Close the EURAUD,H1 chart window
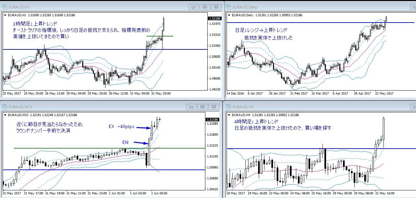Viewport: 416px width, 198px height. (x=216, y=7)
